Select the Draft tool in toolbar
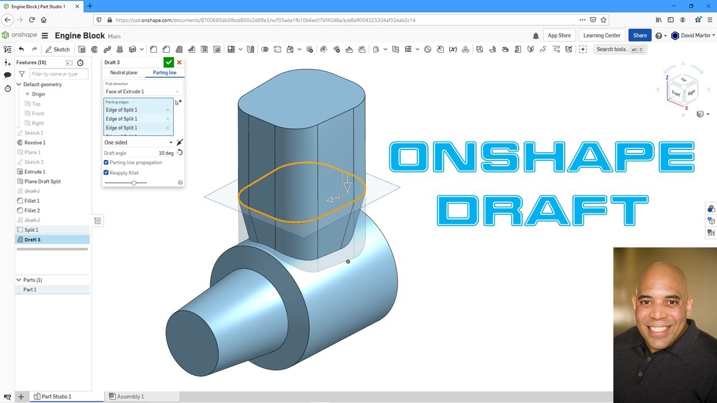 179,49
